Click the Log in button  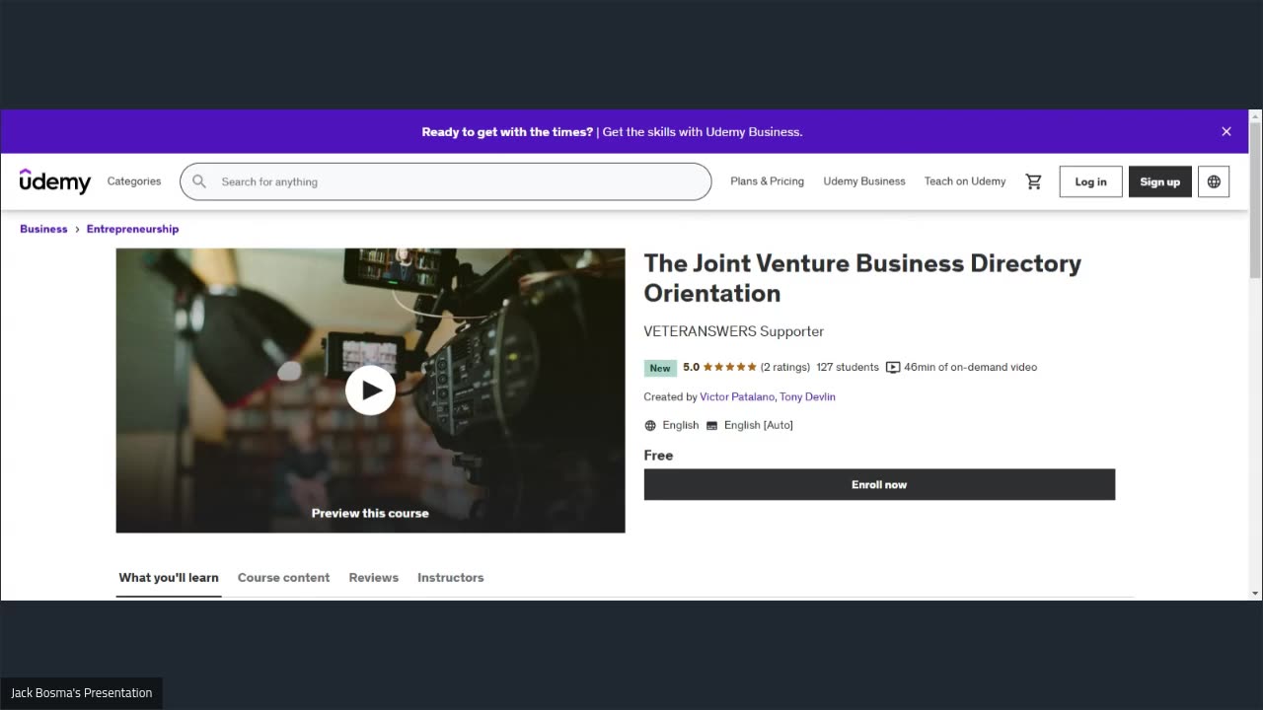tap(1090, 181)
